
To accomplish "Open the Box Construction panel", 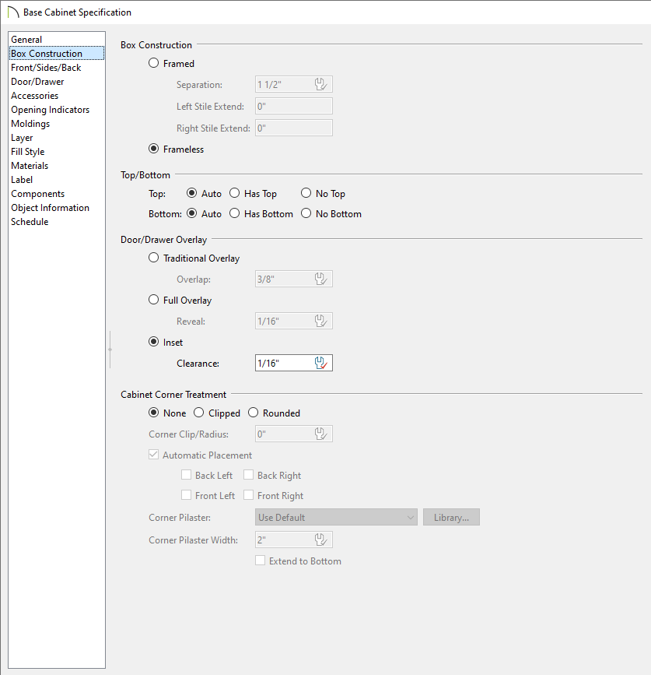I will point(56,54).
